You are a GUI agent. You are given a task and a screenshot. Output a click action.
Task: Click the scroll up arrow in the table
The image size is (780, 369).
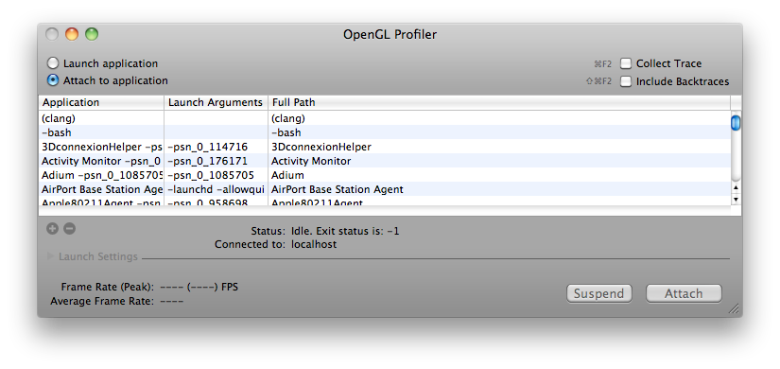coord(737,187)
